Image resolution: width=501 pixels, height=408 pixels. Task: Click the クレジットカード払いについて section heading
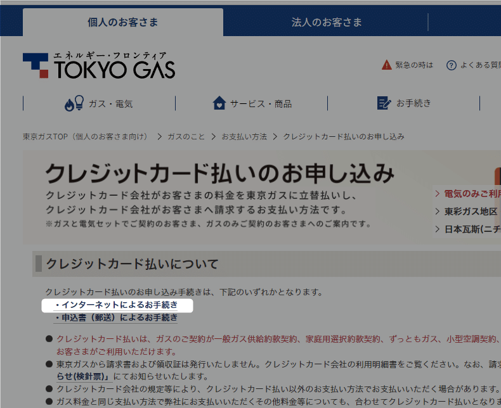pyautogui.click(x=132, y=264)
